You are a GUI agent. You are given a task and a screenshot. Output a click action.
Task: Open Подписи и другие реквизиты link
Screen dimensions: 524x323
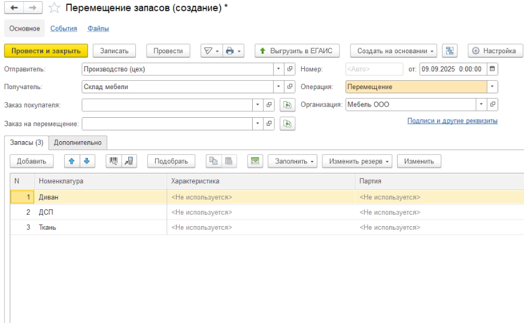[452, 120]
